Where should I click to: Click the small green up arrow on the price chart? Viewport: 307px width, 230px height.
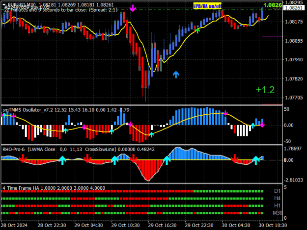[197, 31]
